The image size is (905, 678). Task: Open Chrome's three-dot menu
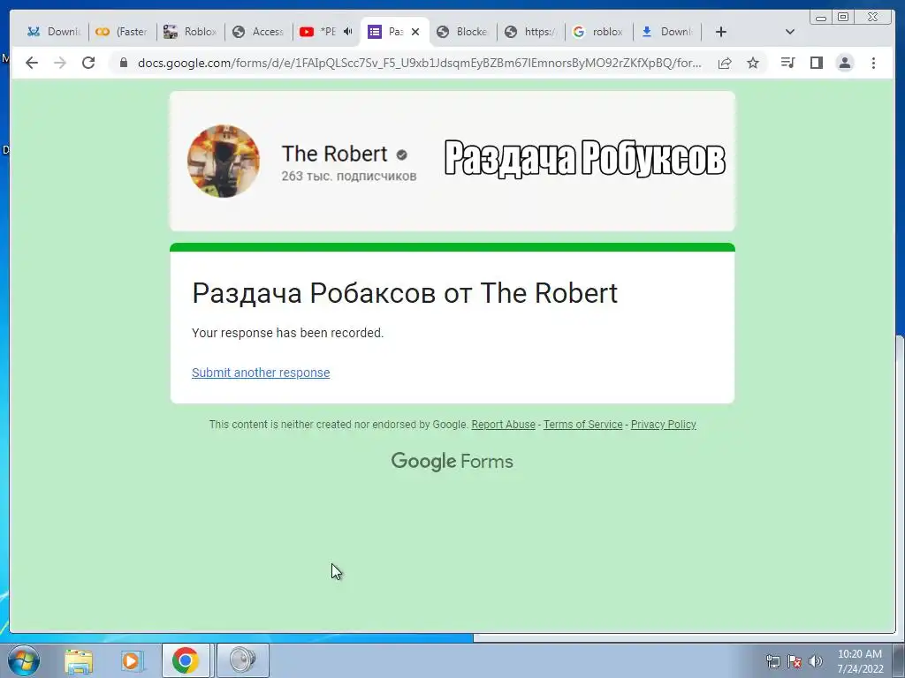[x=873, y=63]
